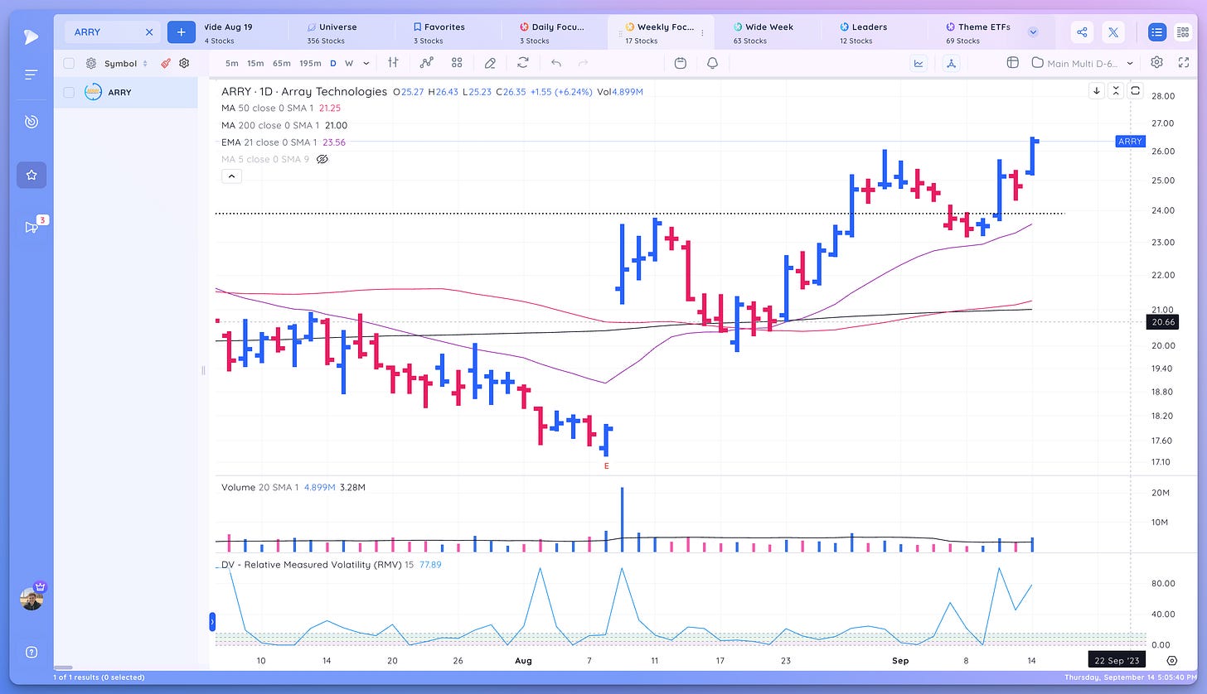Click the redo arrow
The image size is (1207, 694).
pyautogui.click(x=583, y=63)
